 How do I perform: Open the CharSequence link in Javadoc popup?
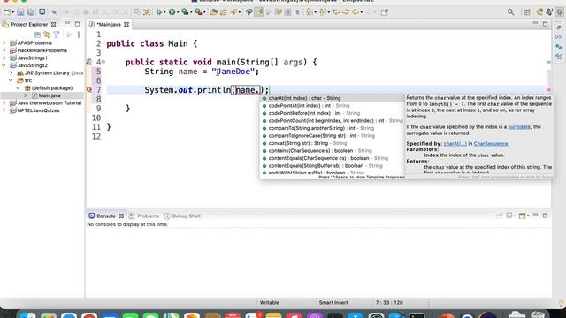(x=491, y=143)
